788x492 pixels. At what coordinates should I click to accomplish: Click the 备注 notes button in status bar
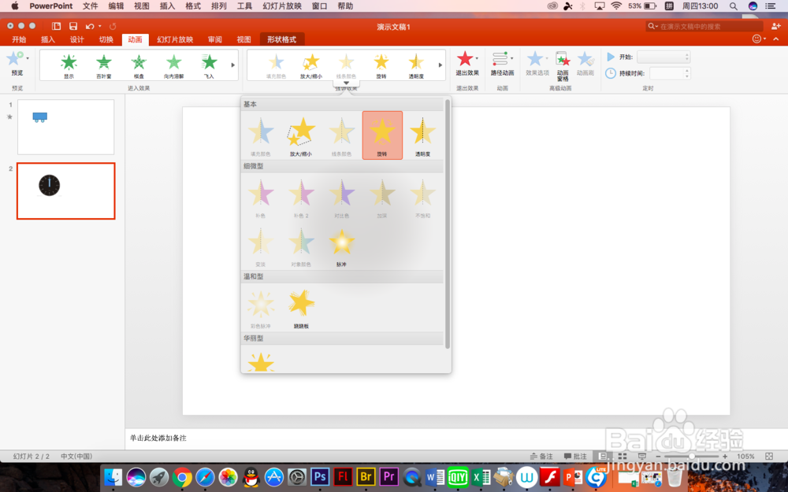pos(542,457)
